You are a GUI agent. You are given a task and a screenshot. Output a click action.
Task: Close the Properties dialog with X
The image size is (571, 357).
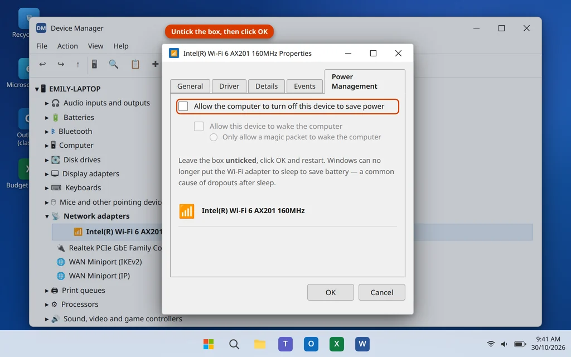pyautogui.click(x=398, y=53)
